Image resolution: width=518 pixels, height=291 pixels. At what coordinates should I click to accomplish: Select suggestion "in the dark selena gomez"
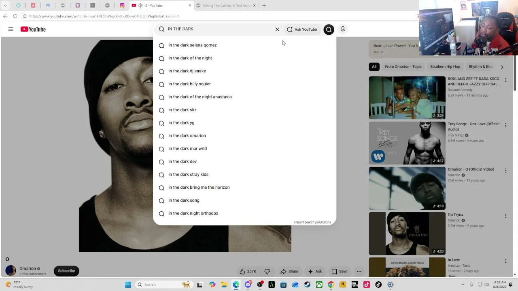[244, 45]
